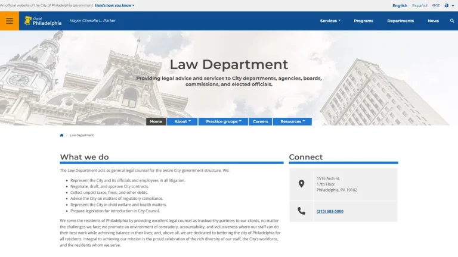Screen dimensions: 458x257
Task: Open the About dropdown menu
Action: point(182,121)
